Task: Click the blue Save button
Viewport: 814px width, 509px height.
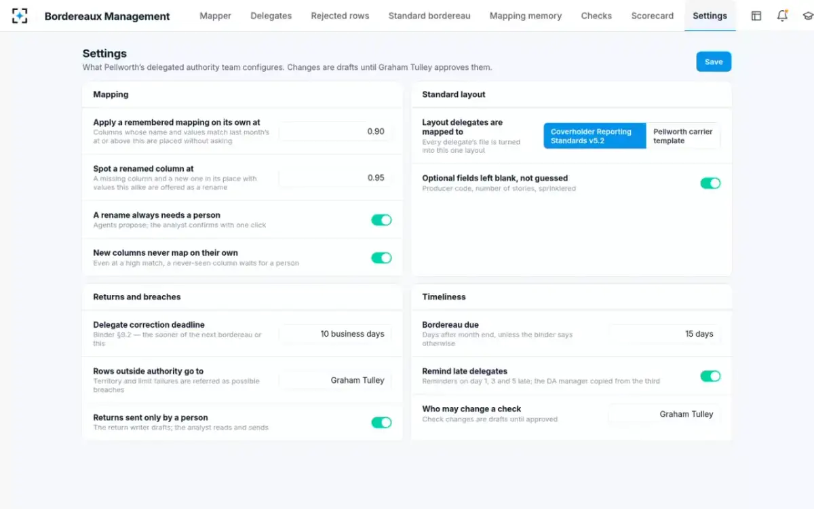Action: click(714, 62)
